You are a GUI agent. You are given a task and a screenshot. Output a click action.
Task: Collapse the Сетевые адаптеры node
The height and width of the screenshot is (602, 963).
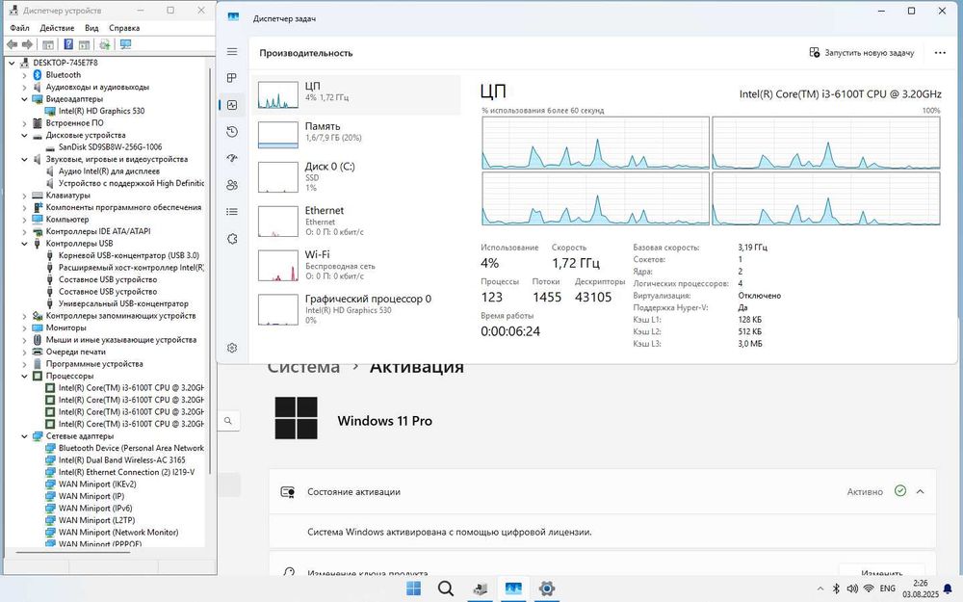25,436
